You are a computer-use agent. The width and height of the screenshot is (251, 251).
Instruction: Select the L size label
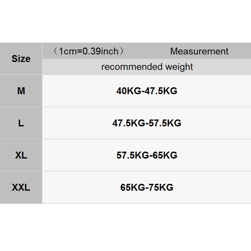click(21, 123)
